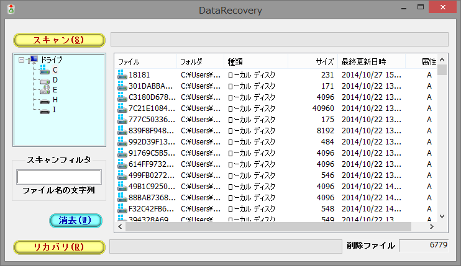Viewport: 461px width, 266px height.
Task: Click the horizontal scrollbar right arrow
Action: [432, 226]
